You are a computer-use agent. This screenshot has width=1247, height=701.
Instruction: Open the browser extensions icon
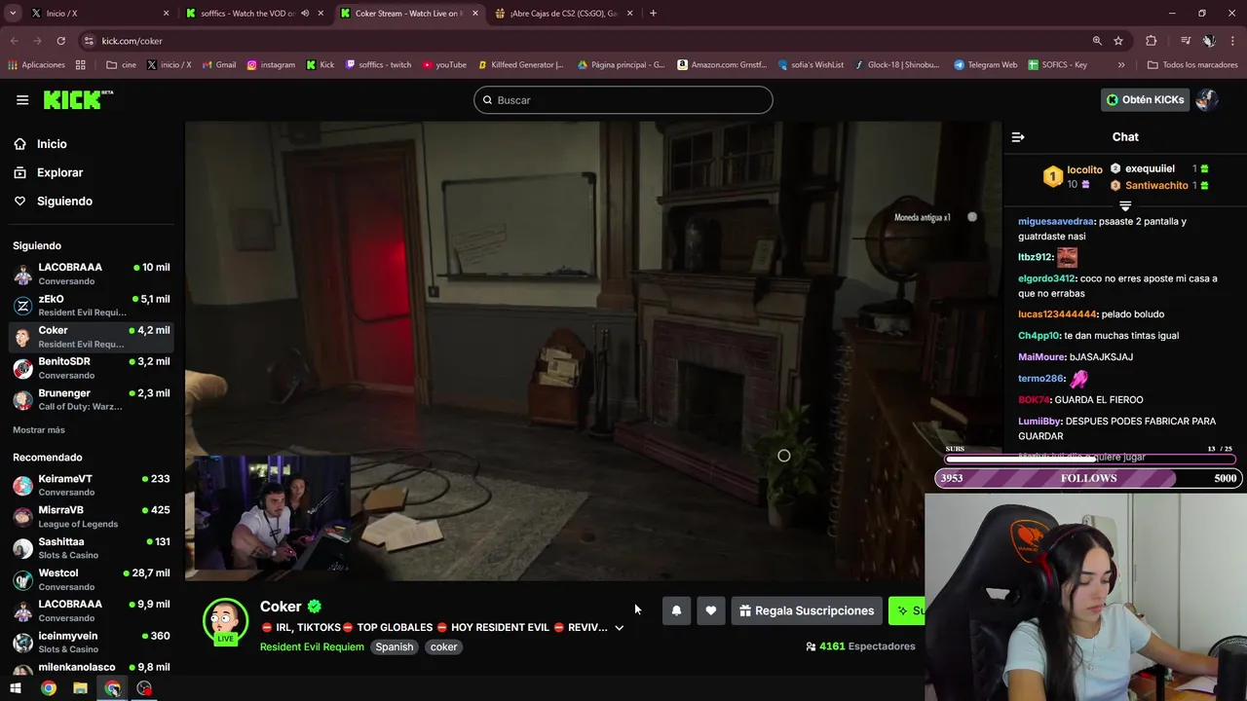(x=1152, y=41)
